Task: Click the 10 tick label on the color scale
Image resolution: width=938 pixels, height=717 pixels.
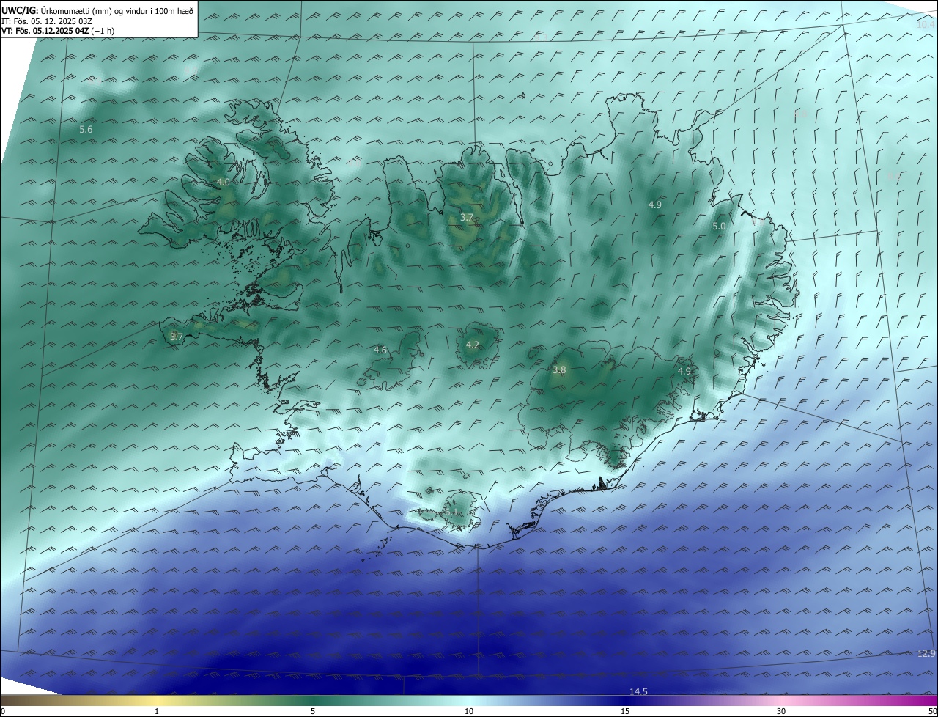Action: click(469, 711)
